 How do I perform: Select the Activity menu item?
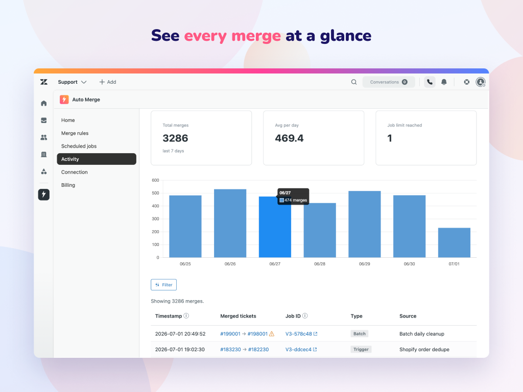tap(97, 159)
